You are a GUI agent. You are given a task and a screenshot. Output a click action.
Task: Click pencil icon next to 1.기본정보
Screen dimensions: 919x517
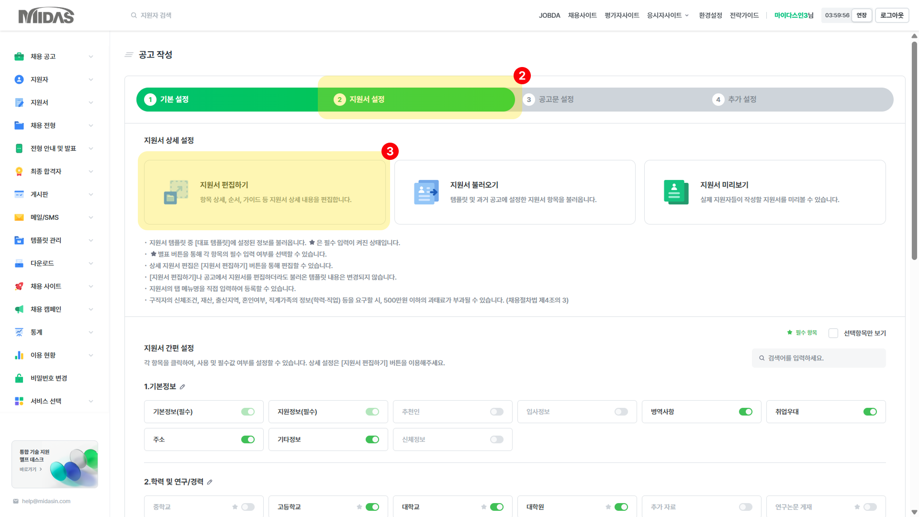click(182, 387)
